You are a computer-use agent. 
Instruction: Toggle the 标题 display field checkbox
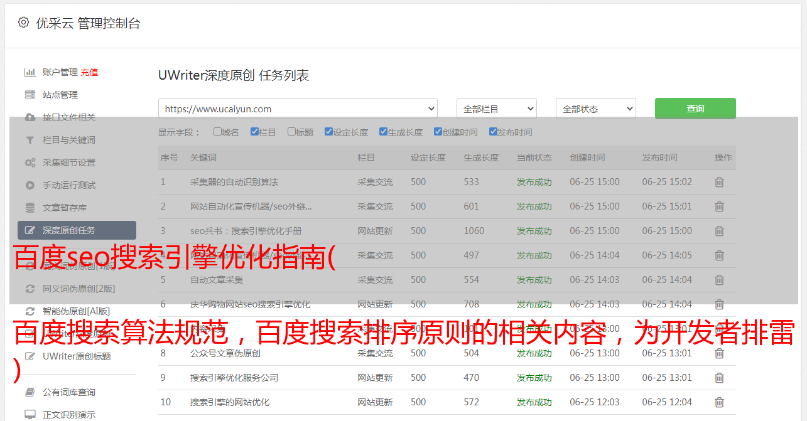(291, 132)
